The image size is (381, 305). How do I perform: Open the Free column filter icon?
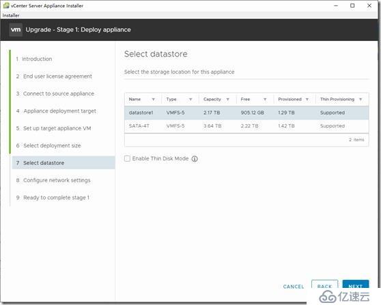[265, 100]
